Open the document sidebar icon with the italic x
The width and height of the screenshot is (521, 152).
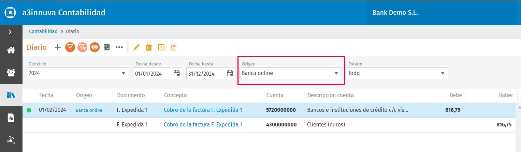pyautogui.click(x=11, y=118)
